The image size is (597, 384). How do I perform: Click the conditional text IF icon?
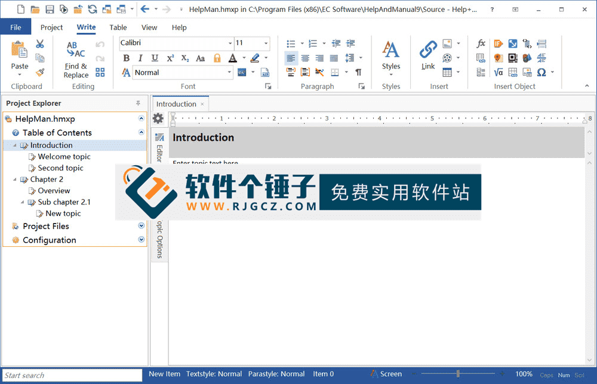point(500,44)
